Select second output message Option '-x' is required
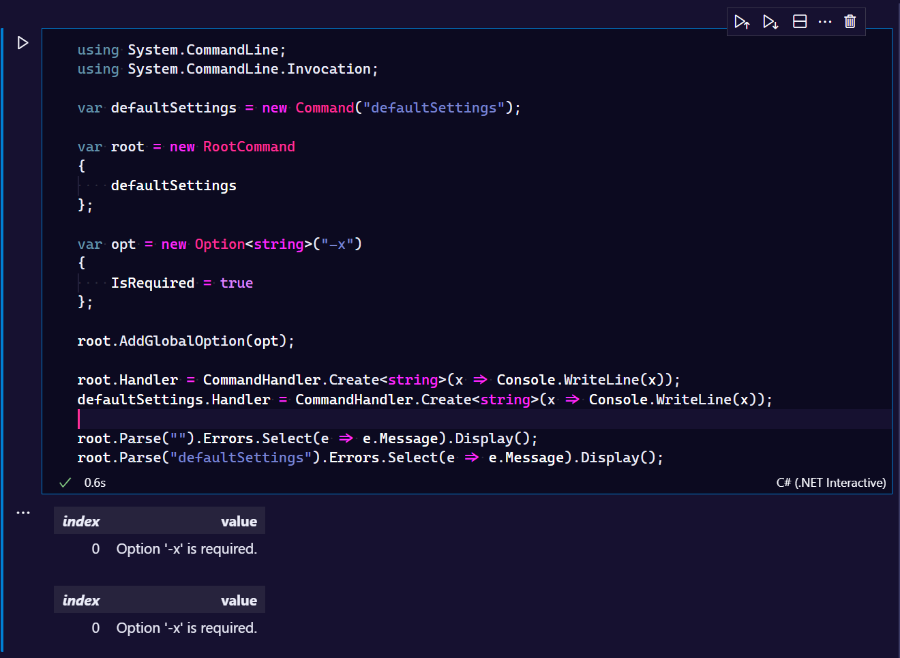The image size is (900, 658). point(187,628)
